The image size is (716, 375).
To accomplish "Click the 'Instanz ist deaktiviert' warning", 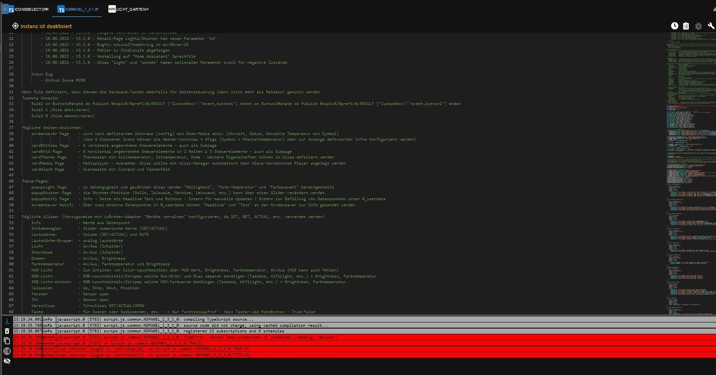I will 46,26.
